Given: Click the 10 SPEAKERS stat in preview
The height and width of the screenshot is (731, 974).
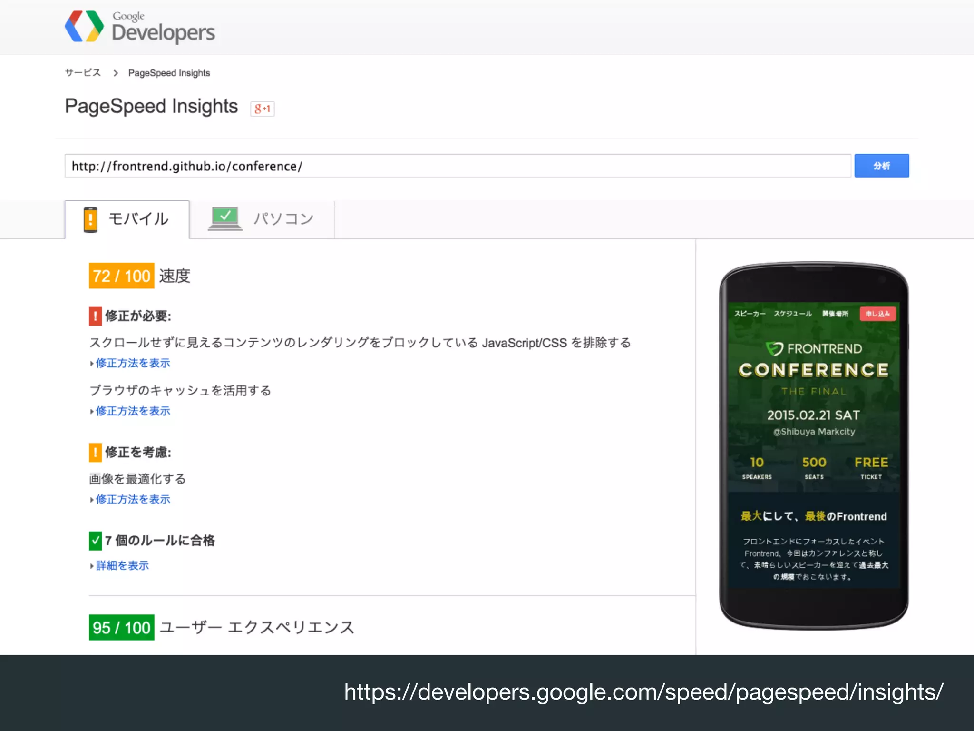Looking at the screenshot, I should pyautogui.click(x=757, y=467).
